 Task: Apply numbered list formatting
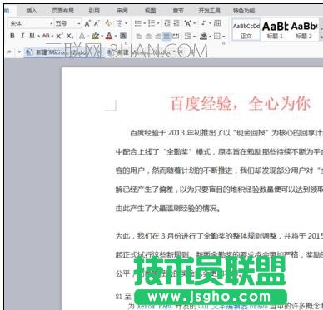pos(152,23)
